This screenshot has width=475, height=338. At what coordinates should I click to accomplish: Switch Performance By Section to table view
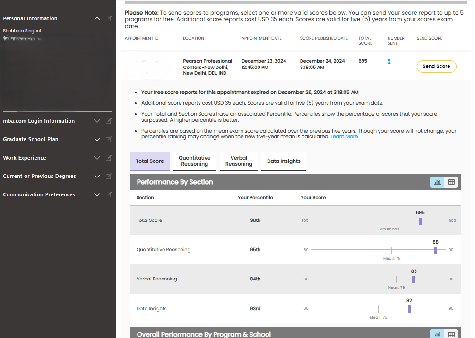(x=451, y=182)
